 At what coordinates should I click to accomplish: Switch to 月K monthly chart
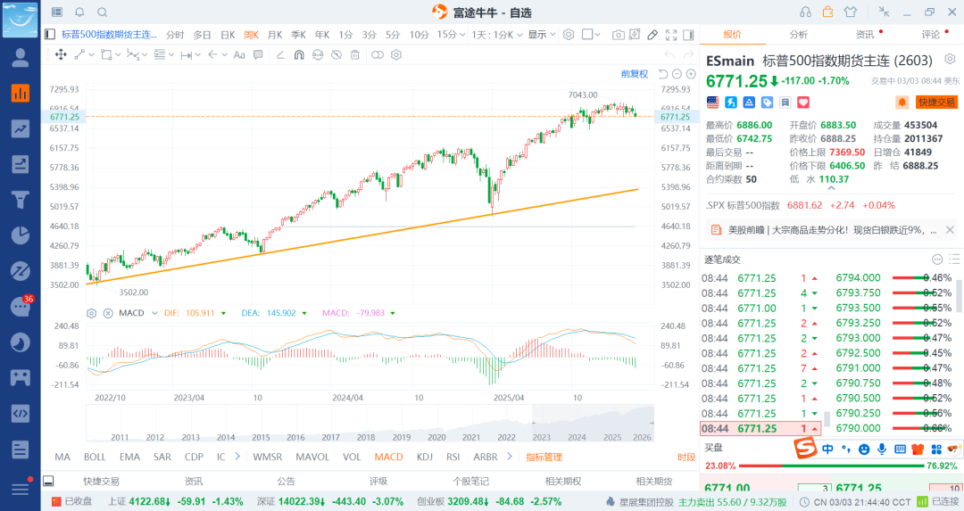pos(275,35)
